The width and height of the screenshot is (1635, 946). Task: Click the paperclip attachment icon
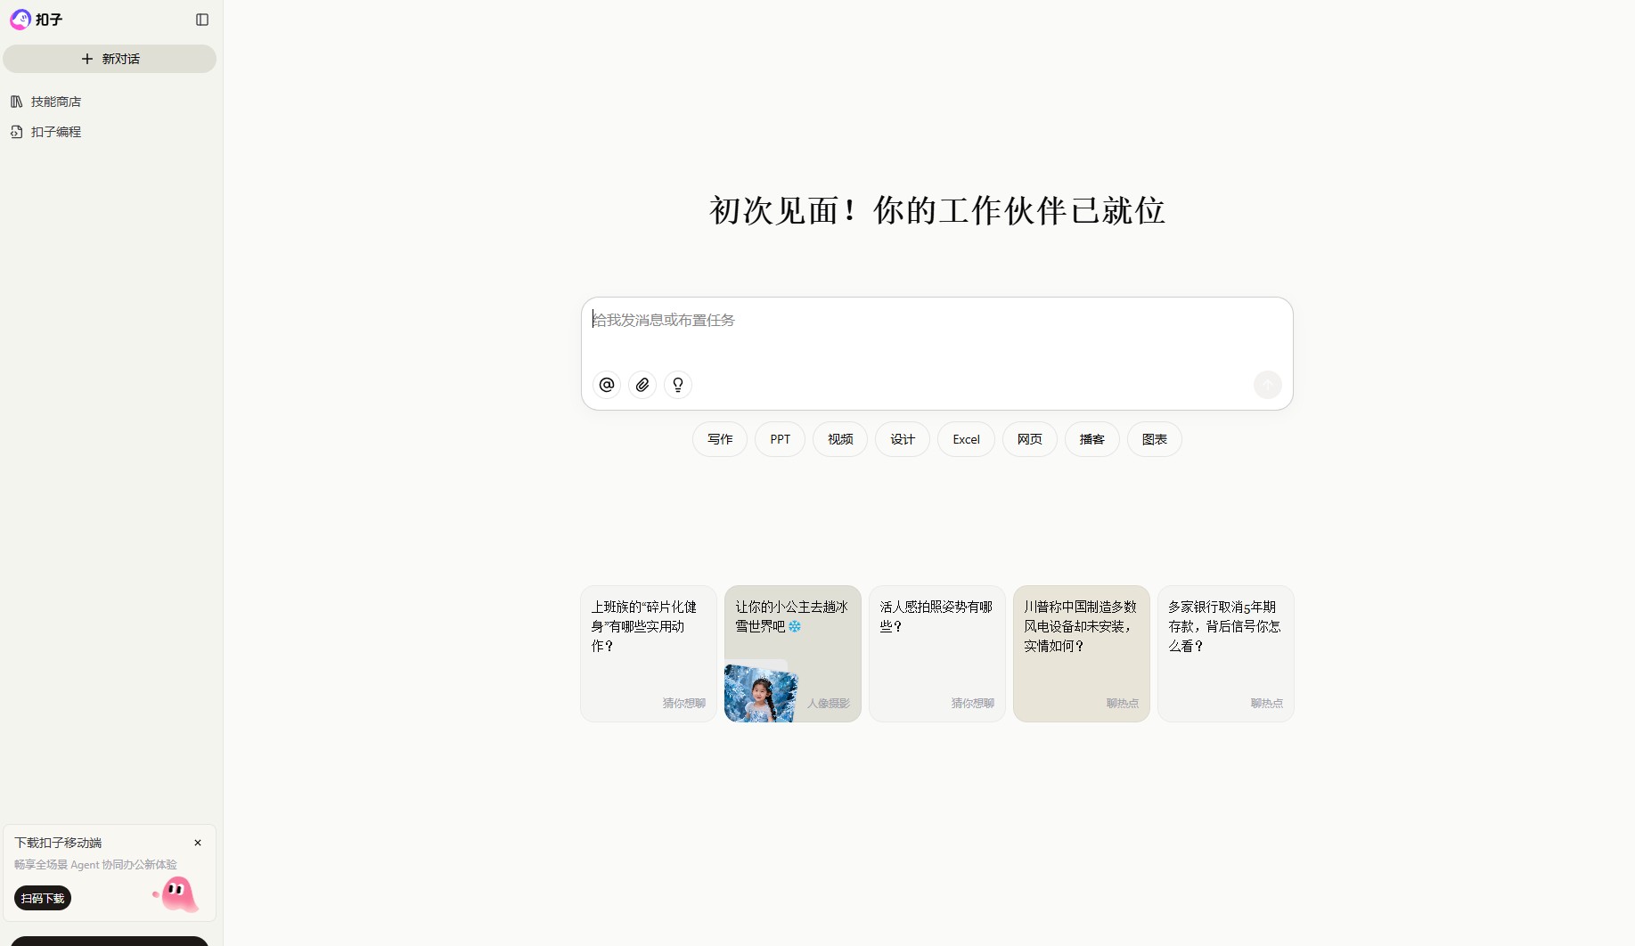642,385
